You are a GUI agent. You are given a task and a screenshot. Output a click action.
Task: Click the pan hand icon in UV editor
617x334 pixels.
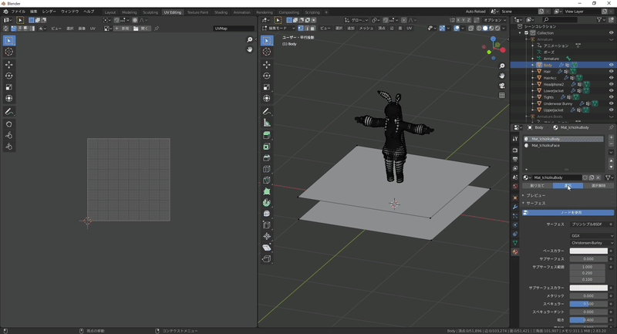pyautogui.click(x=250, y=49)
